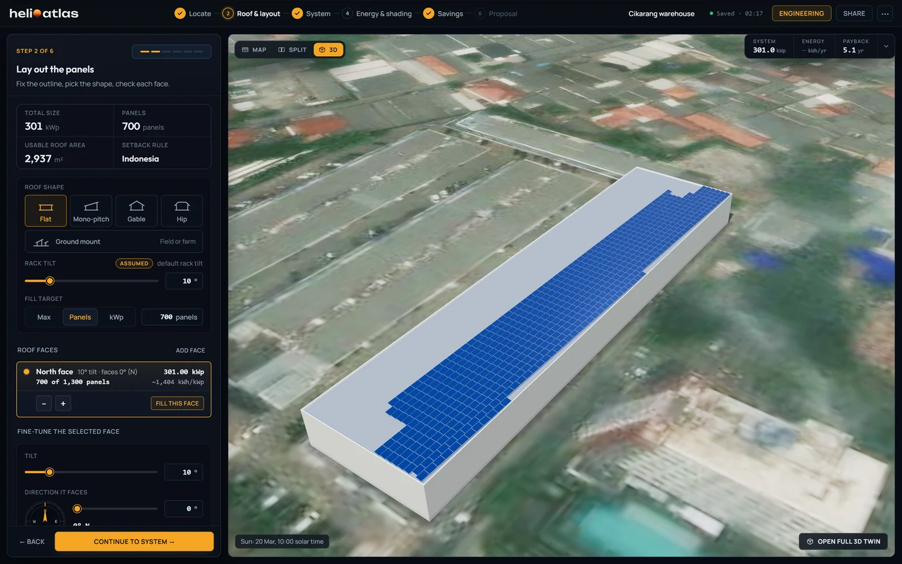Viewport: 902px width, 564px height.
Task: Click ADD FACE link
Action: point(191,351)
